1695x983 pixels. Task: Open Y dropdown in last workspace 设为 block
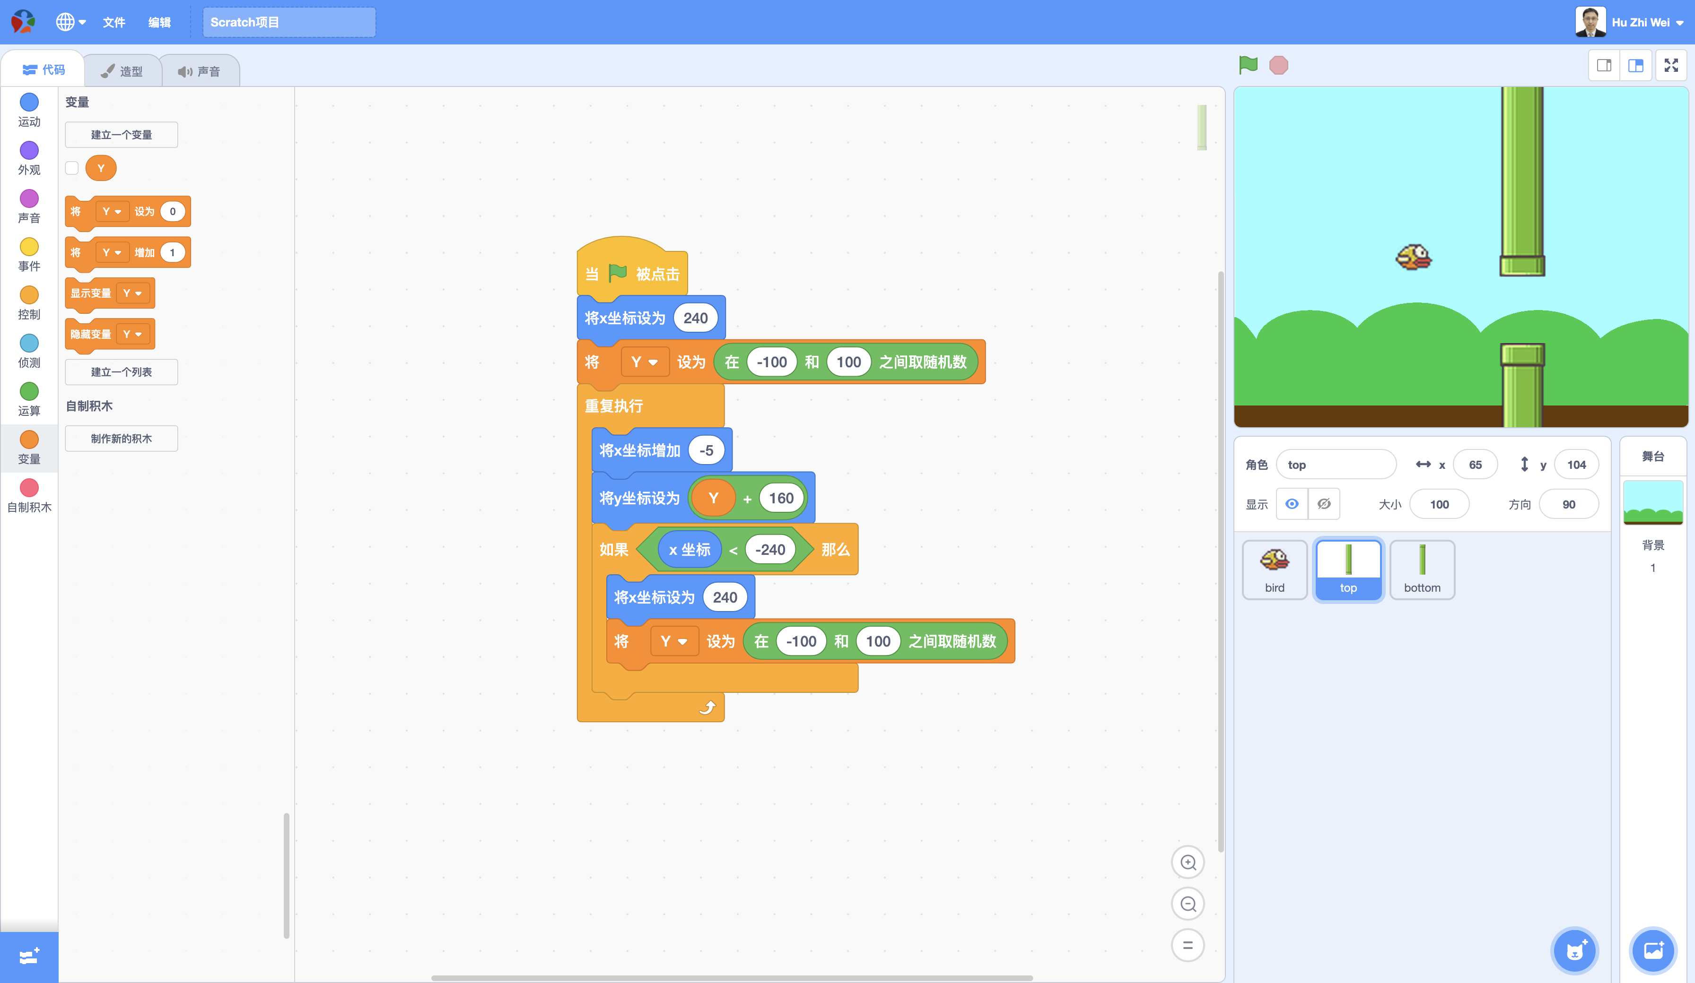(674, 641)
